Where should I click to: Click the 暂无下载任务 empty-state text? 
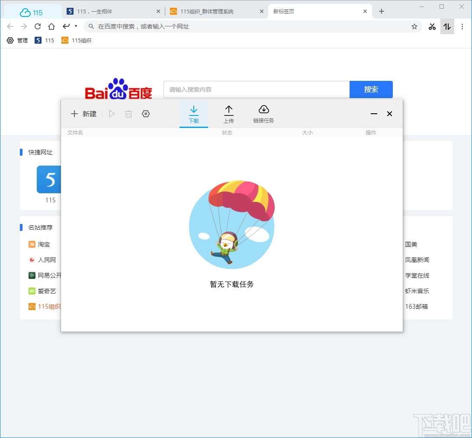pos(232,284)
